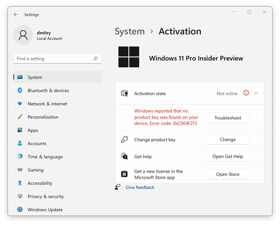280x225 pixels.
Task: Open Accounts settings
Action: [x=57, y=143]
